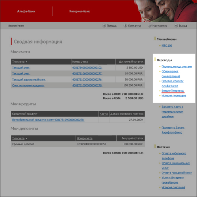
Task: Open Потребительский кредит link
Action: tap(48, 120)
